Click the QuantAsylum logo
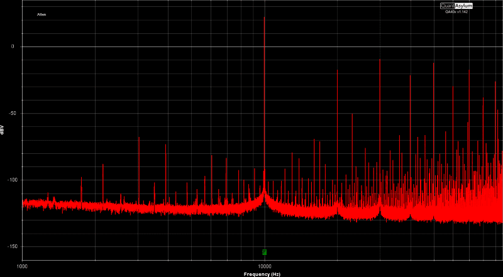The height and width of the screenshot is (277, 503). coord(456,6)
